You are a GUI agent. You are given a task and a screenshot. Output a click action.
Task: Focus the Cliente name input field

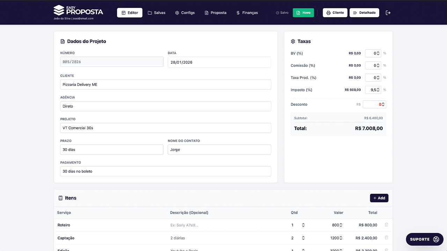(166, 85)
